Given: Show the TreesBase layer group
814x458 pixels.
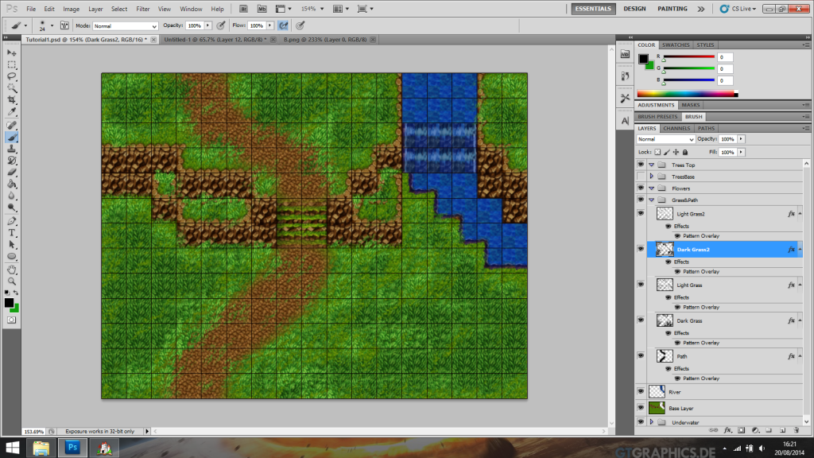Looking at the screenshot, I should coord(641,177).
